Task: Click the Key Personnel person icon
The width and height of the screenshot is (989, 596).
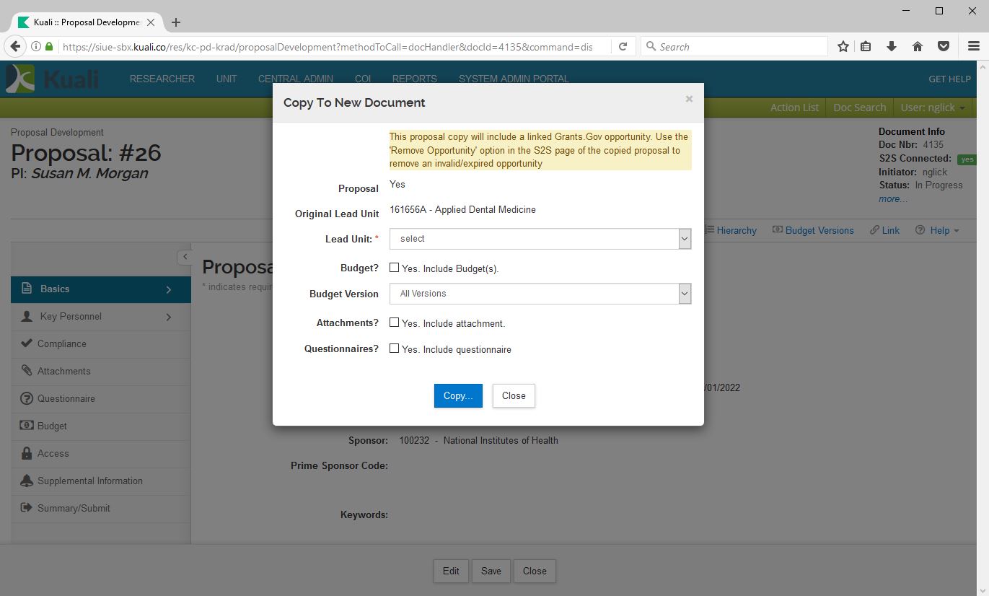Action: pyautogui.click(x=27, y=316)
